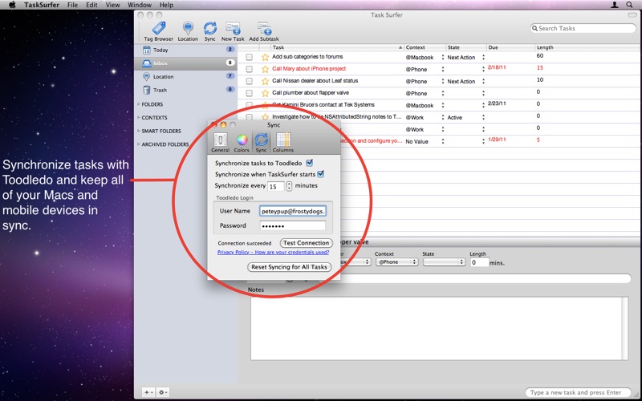Viewport: 642px width, 401px height.
Task: Click the Spotlight magnifier in menu bar
Action: coord(629,5)
